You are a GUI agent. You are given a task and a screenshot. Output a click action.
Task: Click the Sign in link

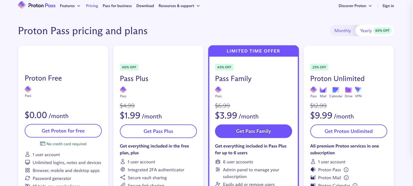click(x=388, y=6)
